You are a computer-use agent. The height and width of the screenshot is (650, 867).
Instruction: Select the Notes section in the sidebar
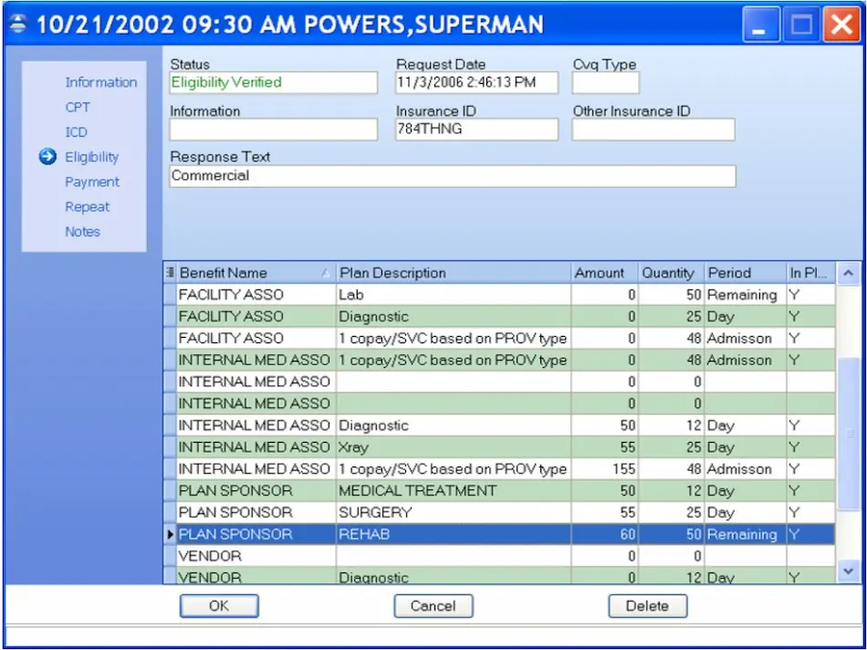coord(82,232)
